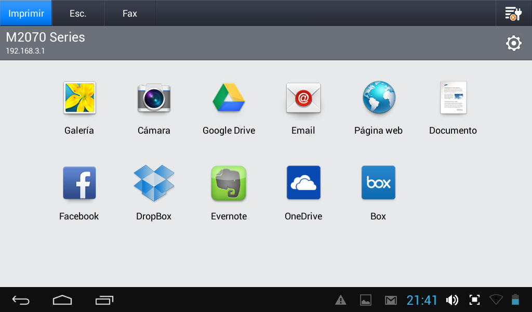Choose the OneDrive cloud icon

[303, 183]
